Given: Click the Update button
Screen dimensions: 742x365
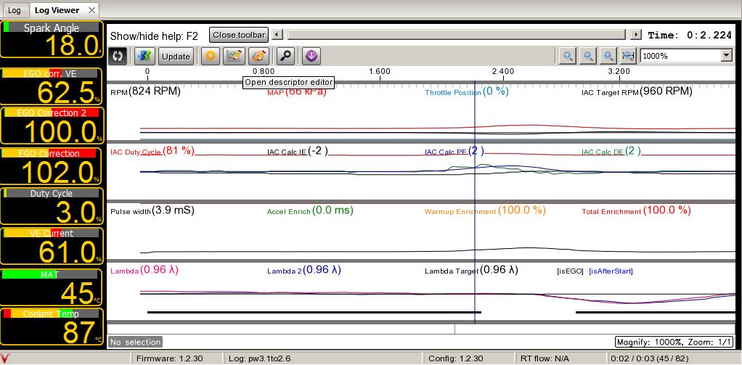Looking at the screenshot, I should pyautogui.click(x=176, y=57).
